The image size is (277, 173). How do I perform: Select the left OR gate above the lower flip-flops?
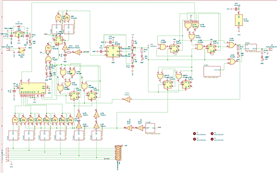(x=160, y=76)
